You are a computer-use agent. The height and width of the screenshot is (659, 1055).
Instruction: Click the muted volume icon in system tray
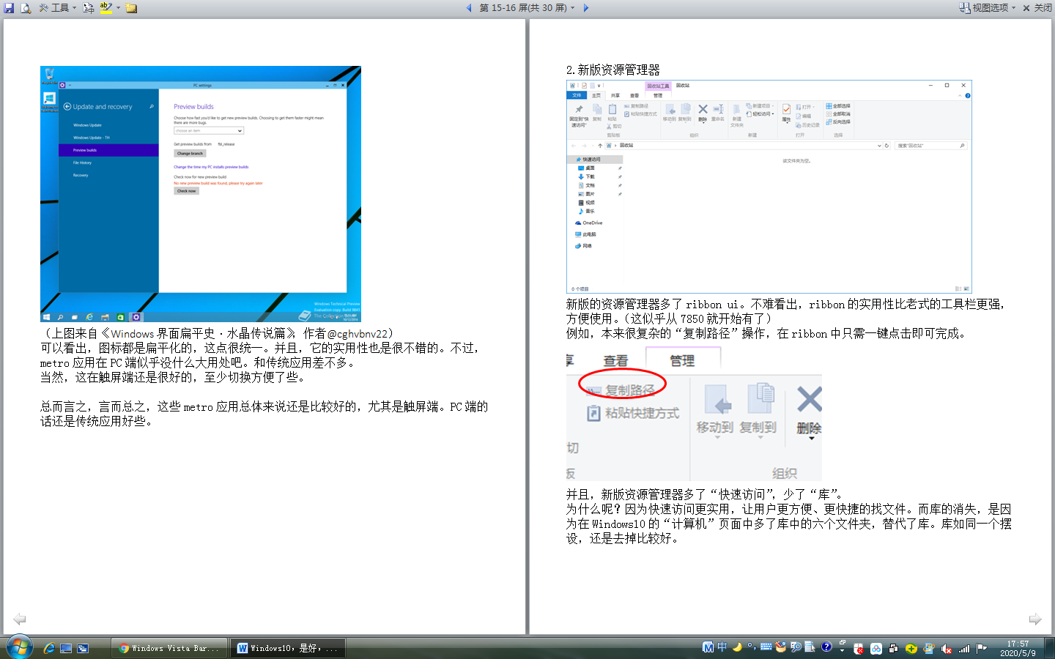(x=947, y=648)
